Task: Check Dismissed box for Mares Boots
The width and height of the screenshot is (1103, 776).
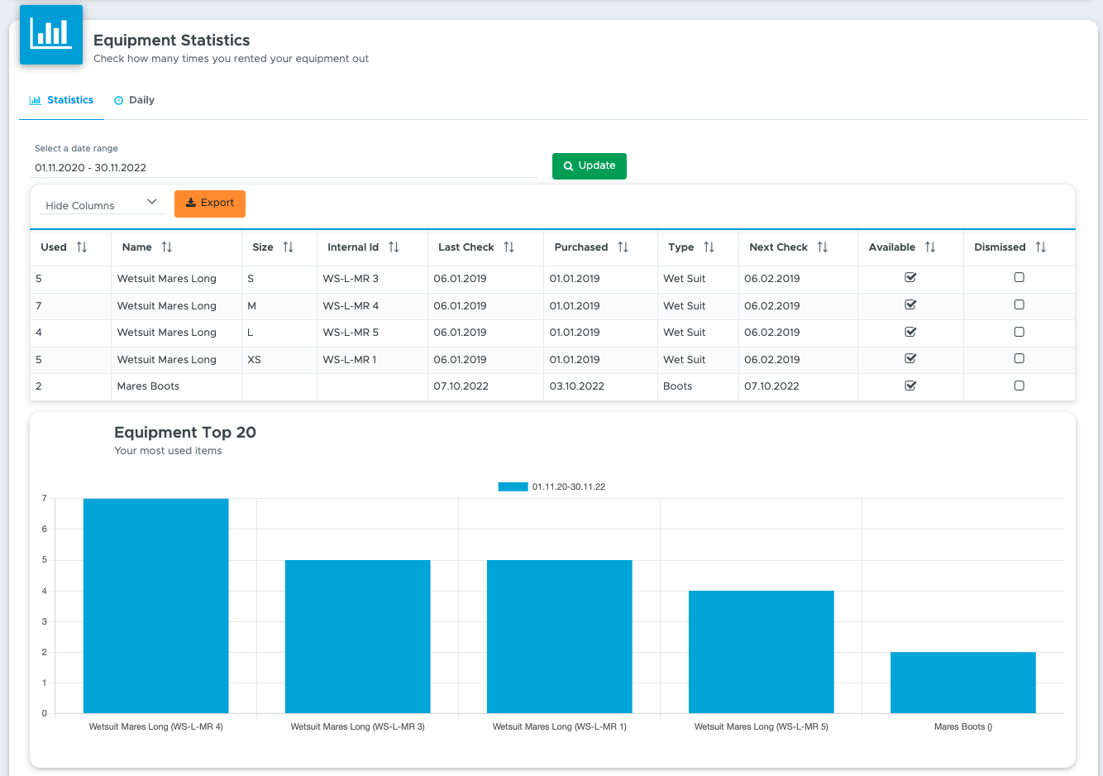Action: click(x=1019, y=386)
